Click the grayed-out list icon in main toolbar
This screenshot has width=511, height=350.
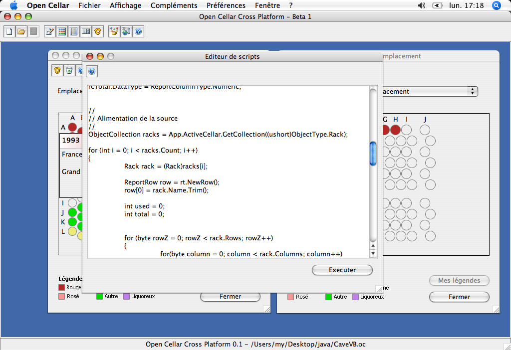click(x=33, y=31)
